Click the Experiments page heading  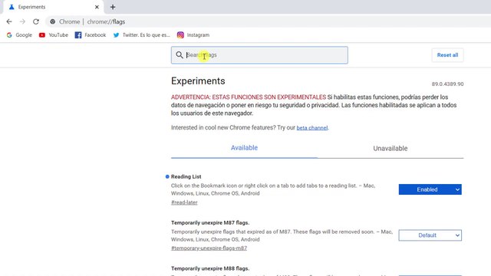pyautogui.click(x=198, y=81)
